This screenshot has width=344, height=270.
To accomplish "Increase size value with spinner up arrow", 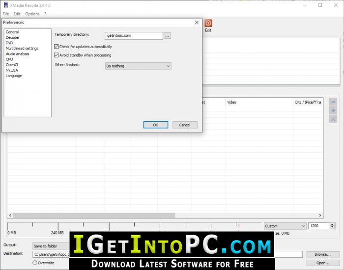I will (x=332, y=224).
